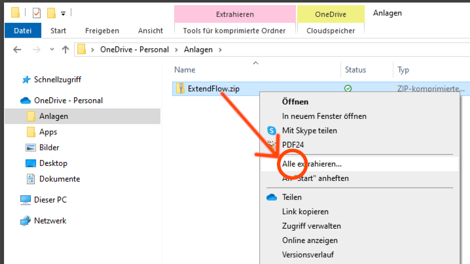Click the Bilder pictures icon
Image resolution: width=470 pixels, height=264 pixels.
[31, 148]
